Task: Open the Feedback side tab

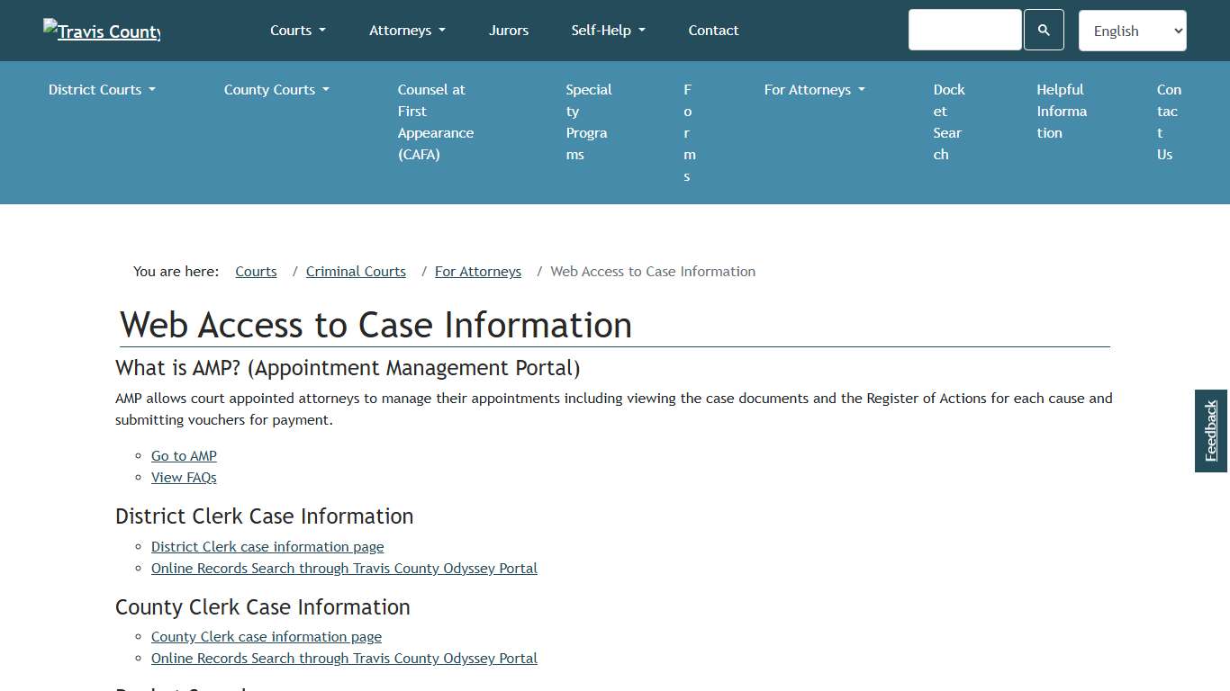Action: [x=1210, y=431]
